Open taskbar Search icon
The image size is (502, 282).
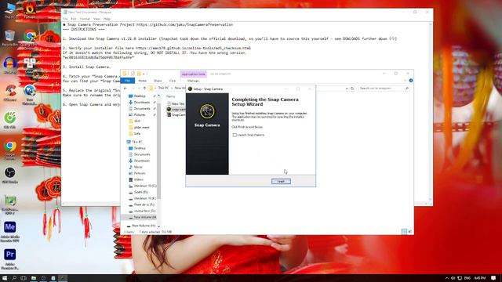[x=14, y=278]
